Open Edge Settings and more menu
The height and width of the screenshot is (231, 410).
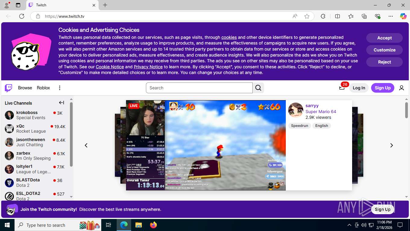tap(391, 16)
